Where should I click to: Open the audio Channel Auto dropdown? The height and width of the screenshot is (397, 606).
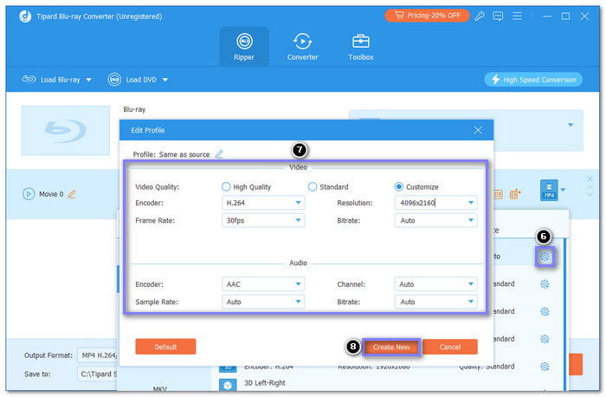click(x=435, y=284)
